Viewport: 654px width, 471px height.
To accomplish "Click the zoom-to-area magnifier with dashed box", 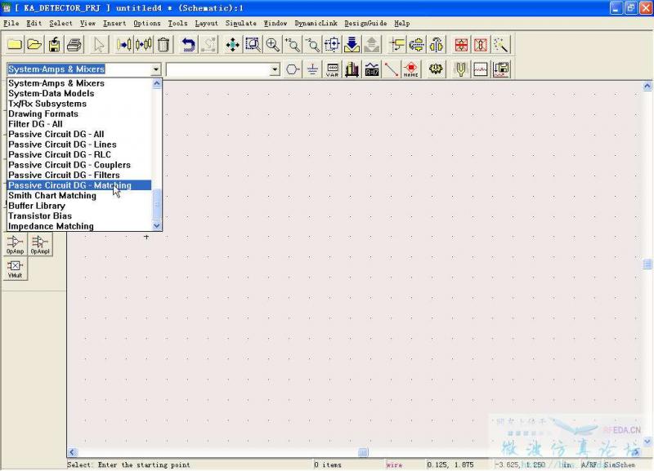I will (253, 45).
